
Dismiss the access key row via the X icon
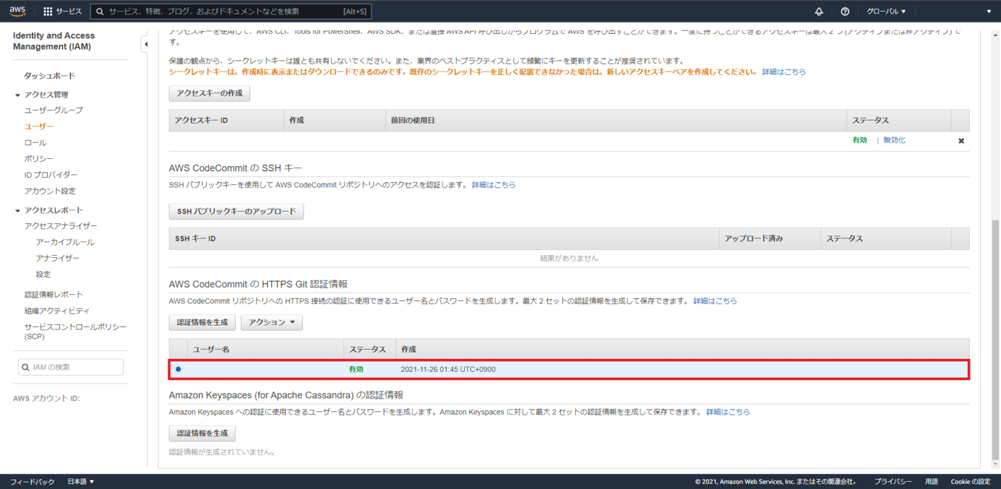click(x=961, y=140)
